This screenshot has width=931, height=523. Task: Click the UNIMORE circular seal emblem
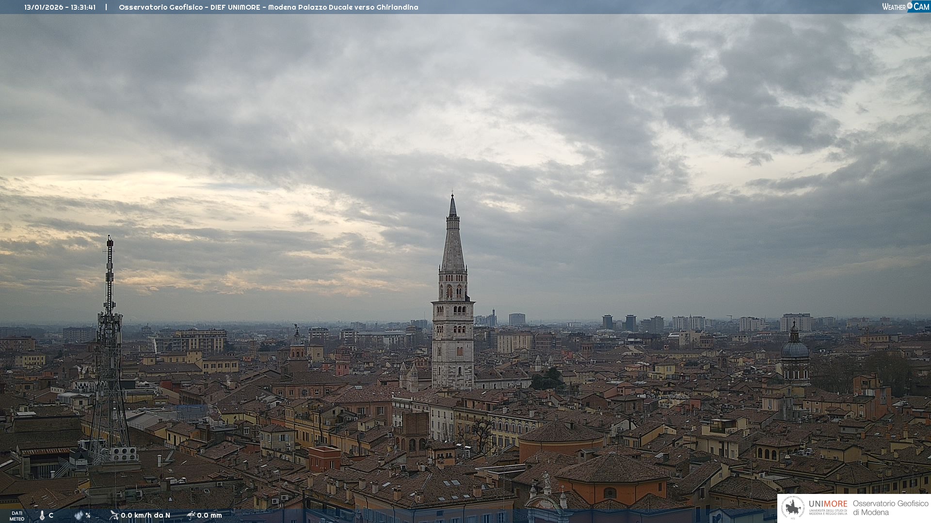[793, 508]
